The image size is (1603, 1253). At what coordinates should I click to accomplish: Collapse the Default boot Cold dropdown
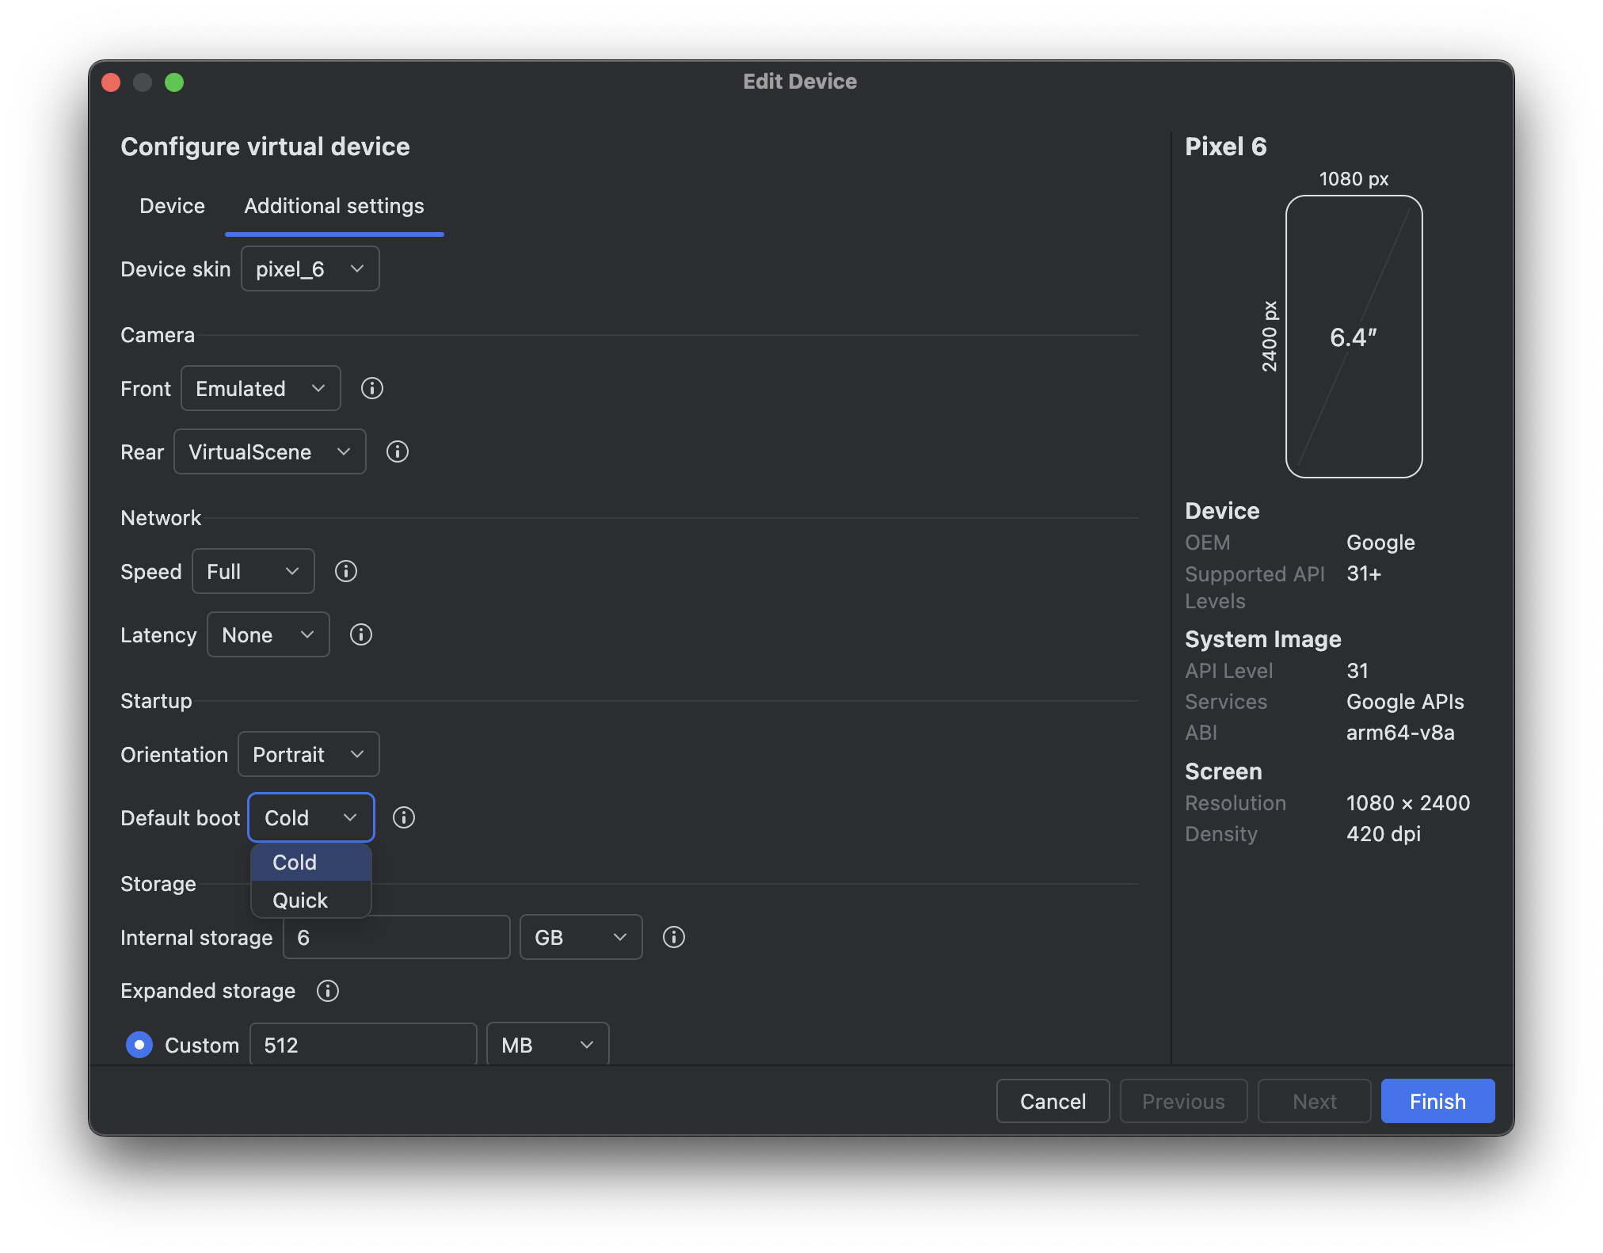tap(311, 817)
